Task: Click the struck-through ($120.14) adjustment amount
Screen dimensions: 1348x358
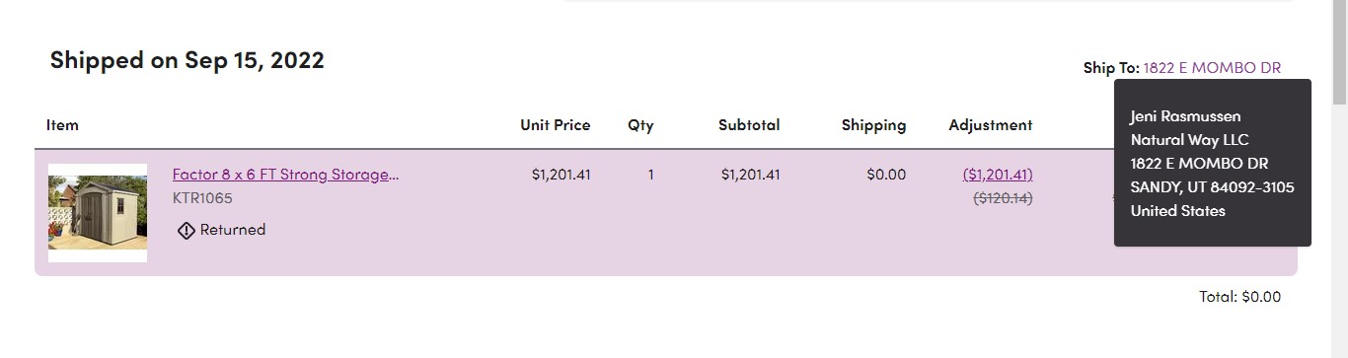Action: pos(1003,198)
